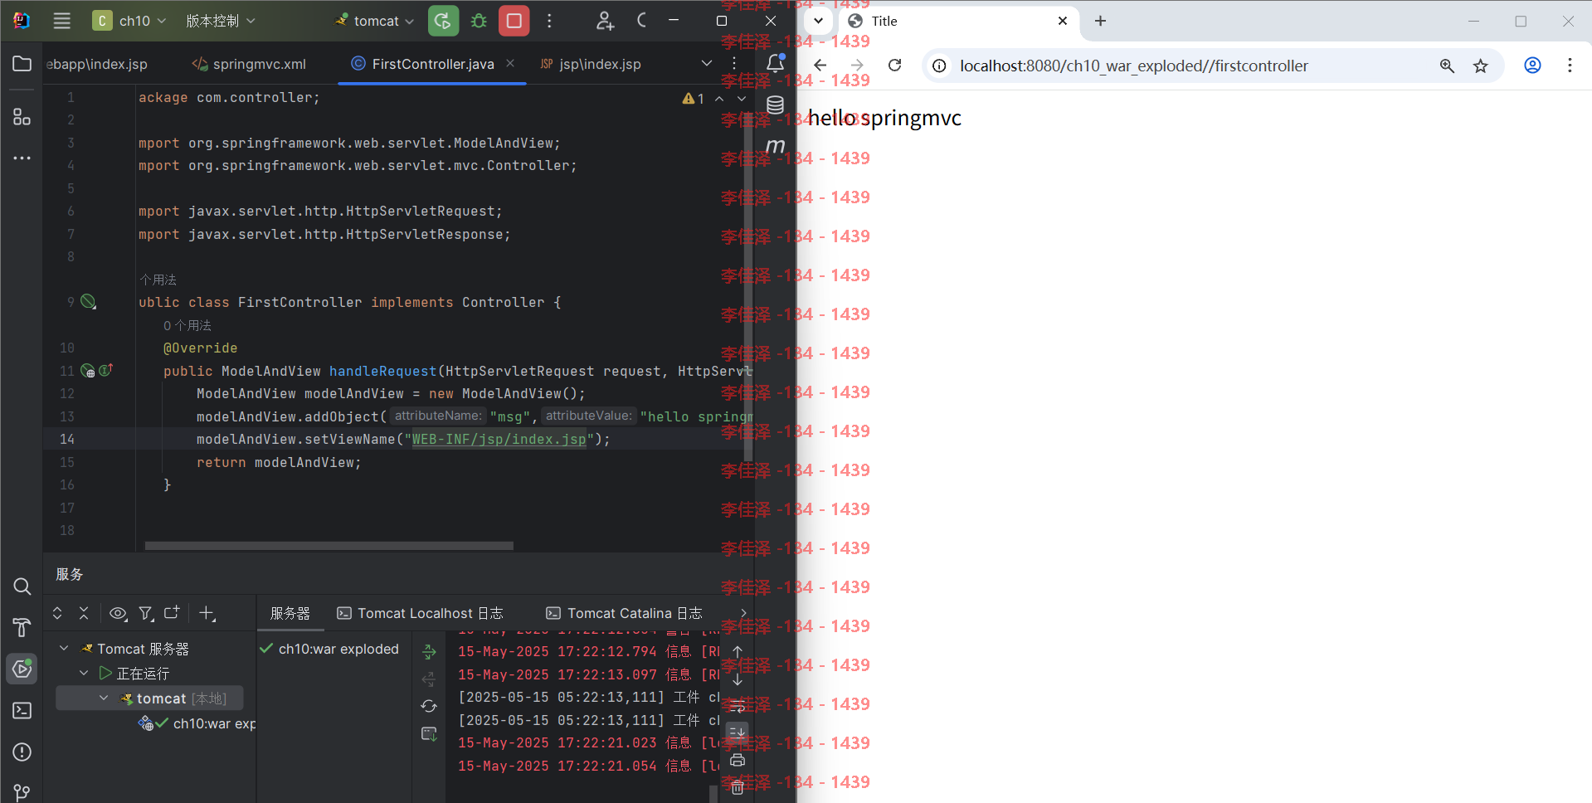1592x803 pixels.
Task: Open the Code With Me icon
Action: tap(605, 21)
